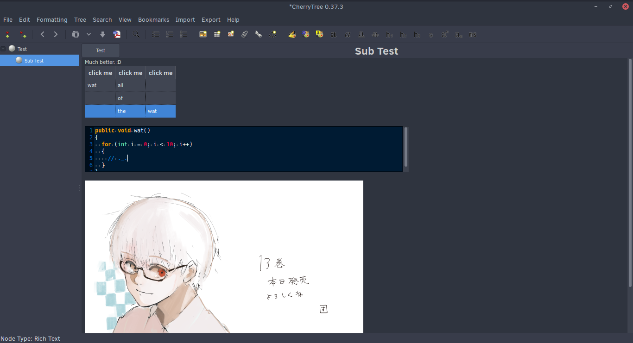Open the File menu
633x343 pixels.
point(8,19)
